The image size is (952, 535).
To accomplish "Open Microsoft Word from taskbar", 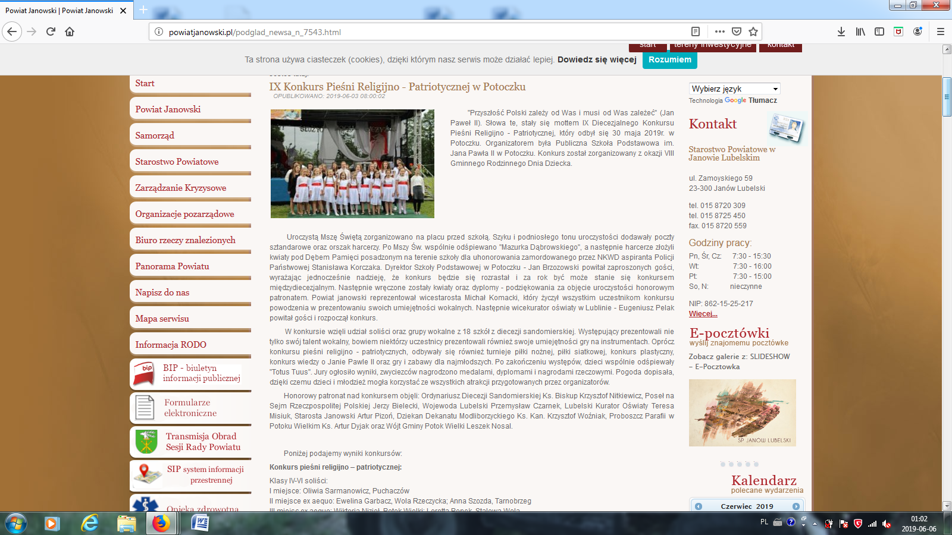I will [x=200, y=523].
